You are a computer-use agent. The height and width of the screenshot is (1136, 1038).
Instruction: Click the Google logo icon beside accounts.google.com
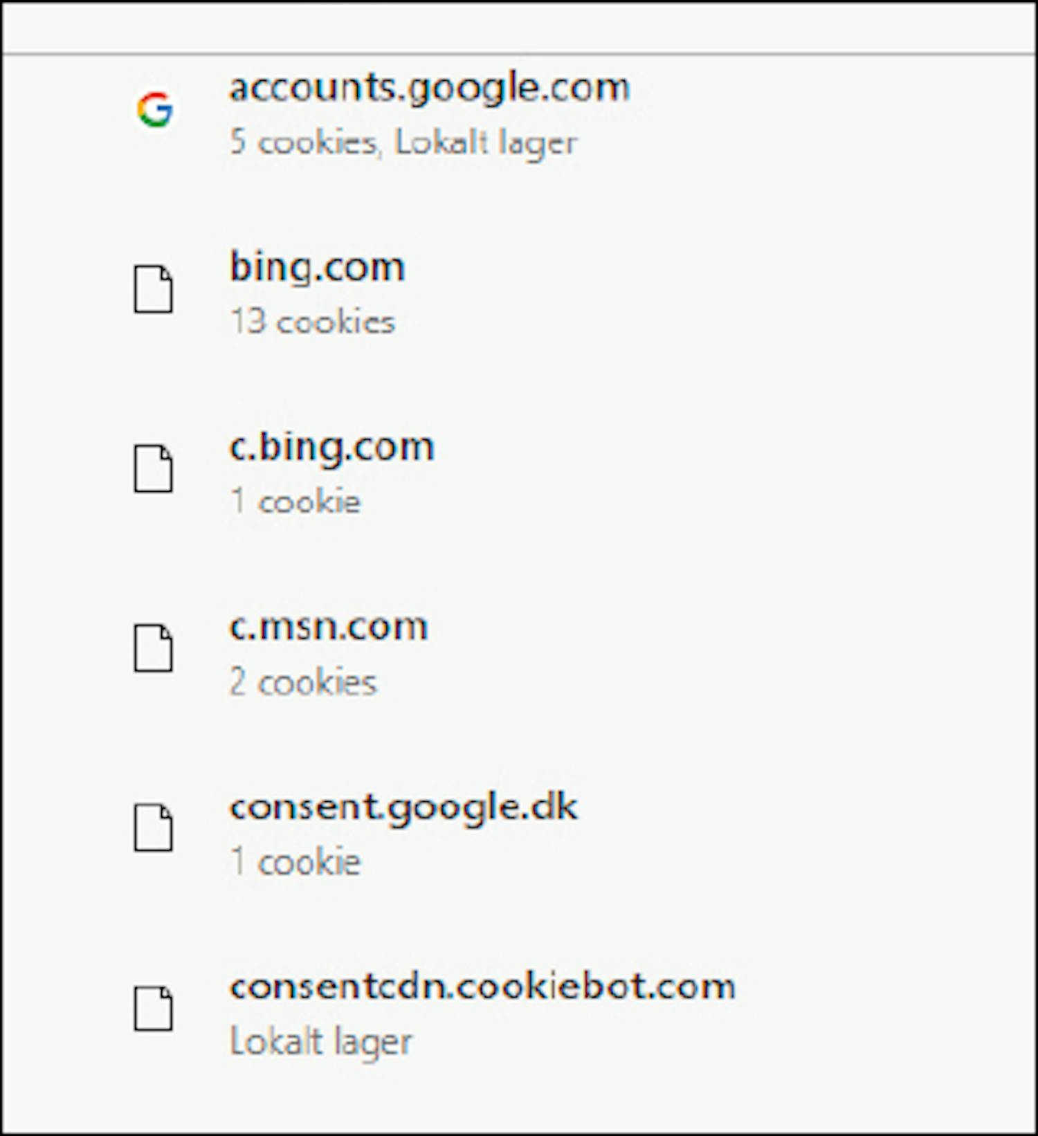(154, 110)
